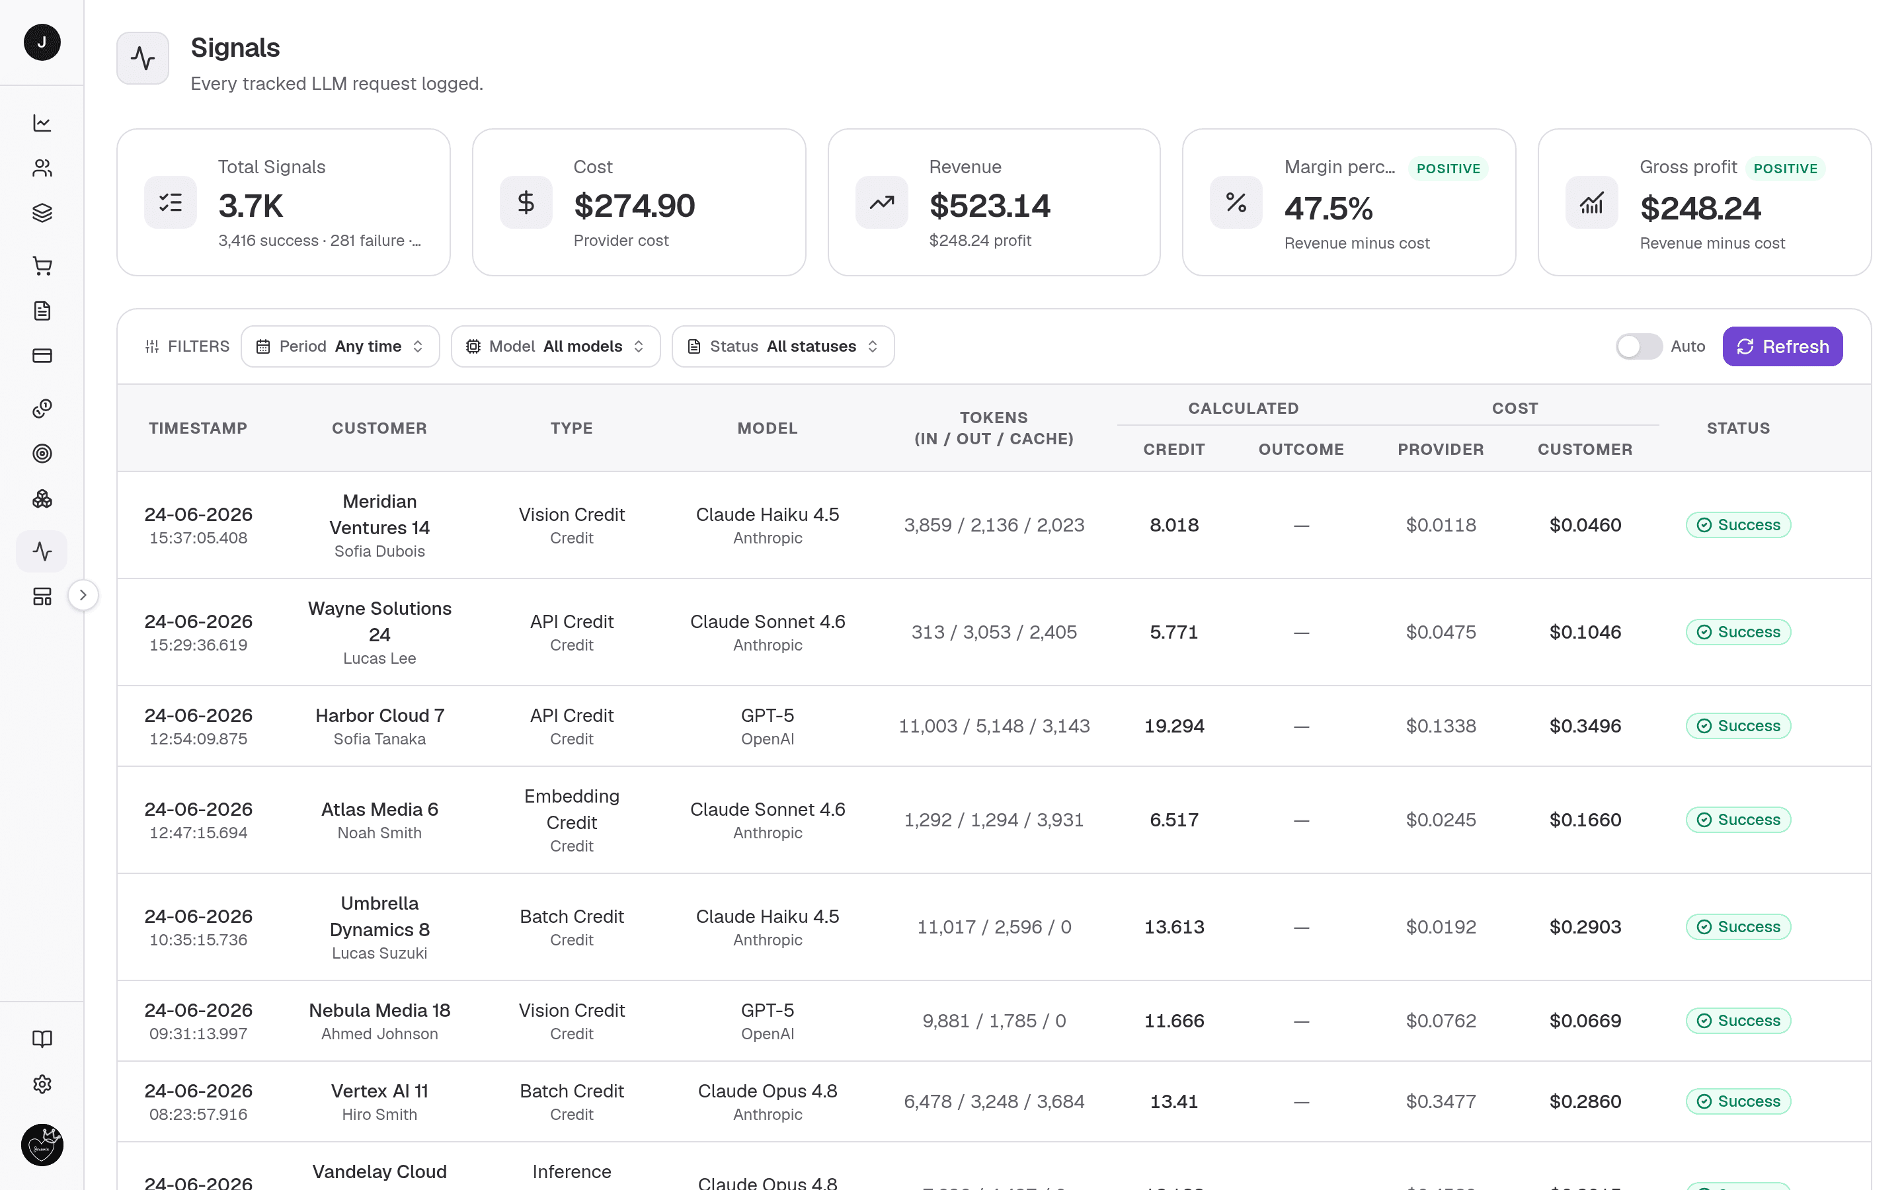Image resolution: width=1904 pixels, height=1190 pixels.
Task: Click the Success badge for Vertex AI 11
Action: point(1738,1101)
